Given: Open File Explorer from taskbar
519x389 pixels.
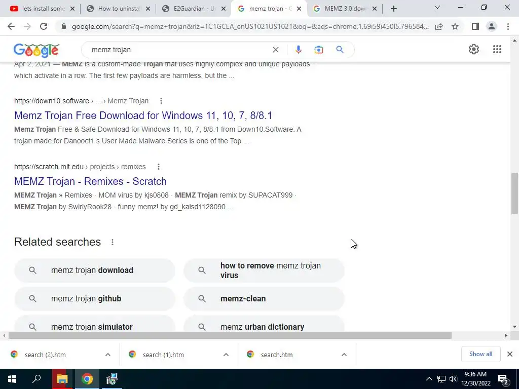Looking at the screenshot, I should tap(62, 379).
